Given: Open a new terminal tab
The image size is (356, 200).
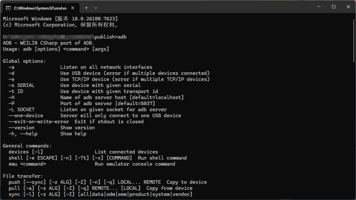Looking at the screenshot, I should 86,8.
